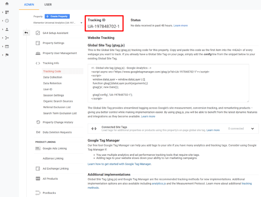This screenshot has height=197, width=261.
Task: Switch to the USER tab
Action: coord(48,5)
